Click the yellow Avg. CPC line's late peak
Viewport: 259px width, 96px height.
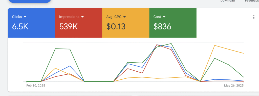tap(214, 45)
